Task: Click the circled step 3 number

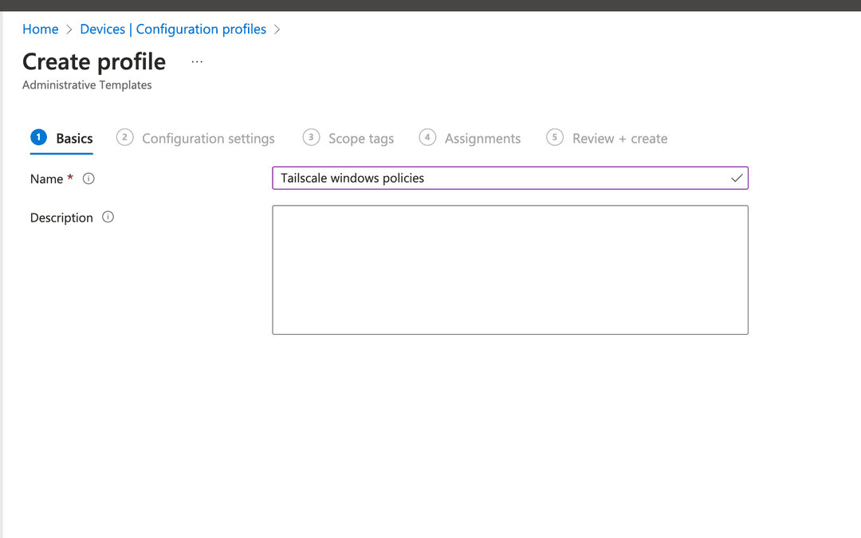Action: (311, 137)
